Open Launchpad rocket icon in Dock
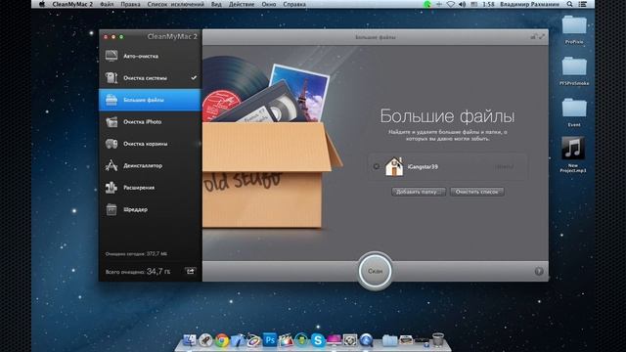This screenshot has width=626, height=352. click(x=205, y=340)
